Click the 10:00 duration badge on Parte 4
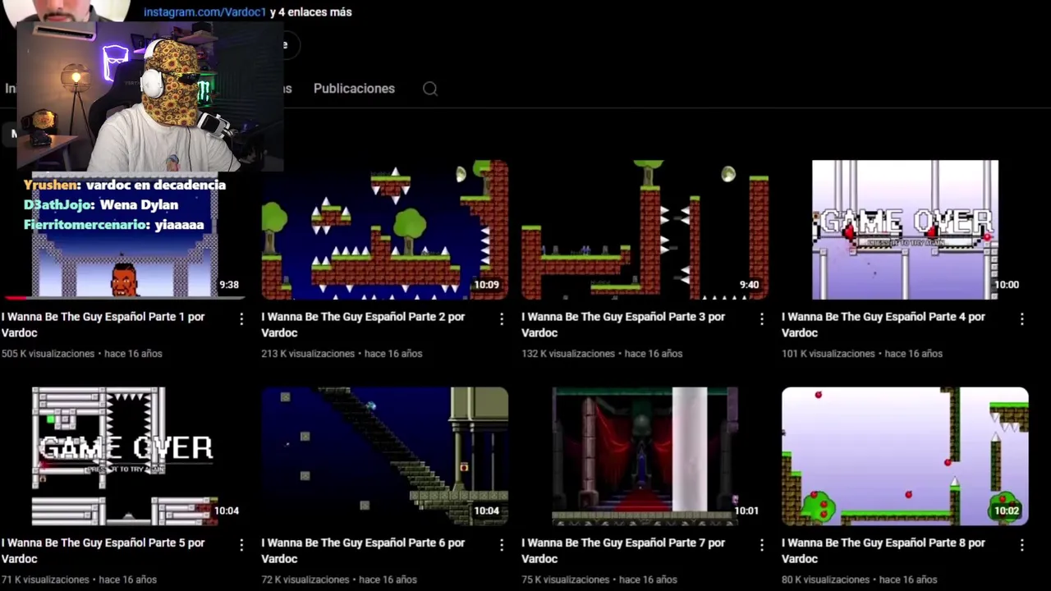Viewport: 1051px width, 591px height. (x=1007, y=285)
